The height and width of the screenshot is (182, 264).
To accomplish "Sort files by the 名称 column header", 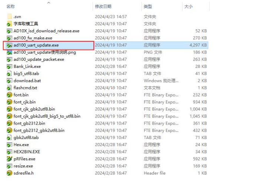I will coord(11,6).
